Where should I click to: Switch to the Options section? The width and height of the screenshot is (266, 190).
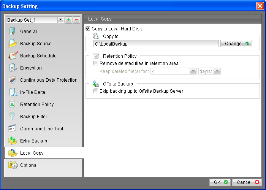click(x=28, y=165)
